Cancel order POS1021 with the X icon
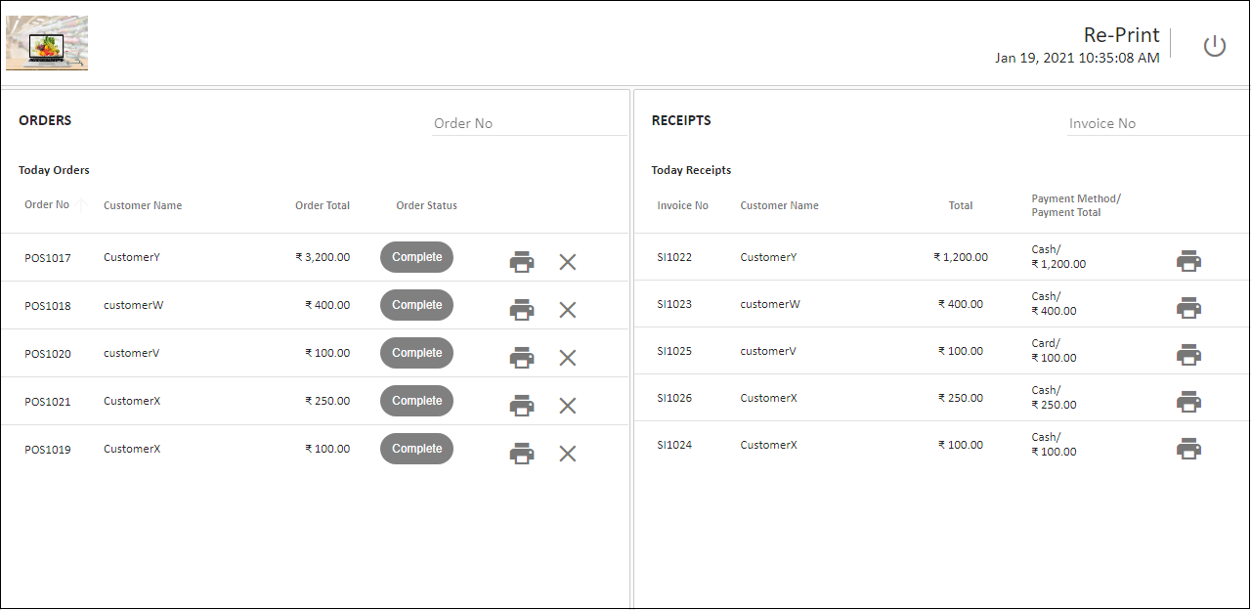This screenshot has height=610, width=1251. pos(568,405)
